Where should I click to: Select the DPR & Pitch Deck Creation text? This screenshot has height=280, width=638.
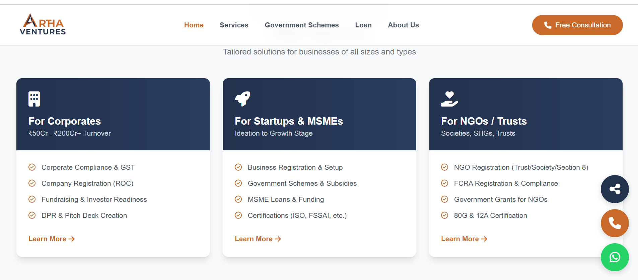pyautogui.click(x=84, y=216)
